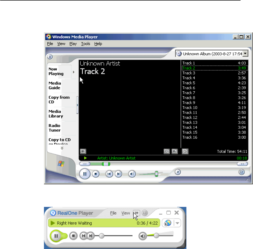This screenshot has width=253, height=249.
Task: Click the green play status icon
Action: pos(85,158)
